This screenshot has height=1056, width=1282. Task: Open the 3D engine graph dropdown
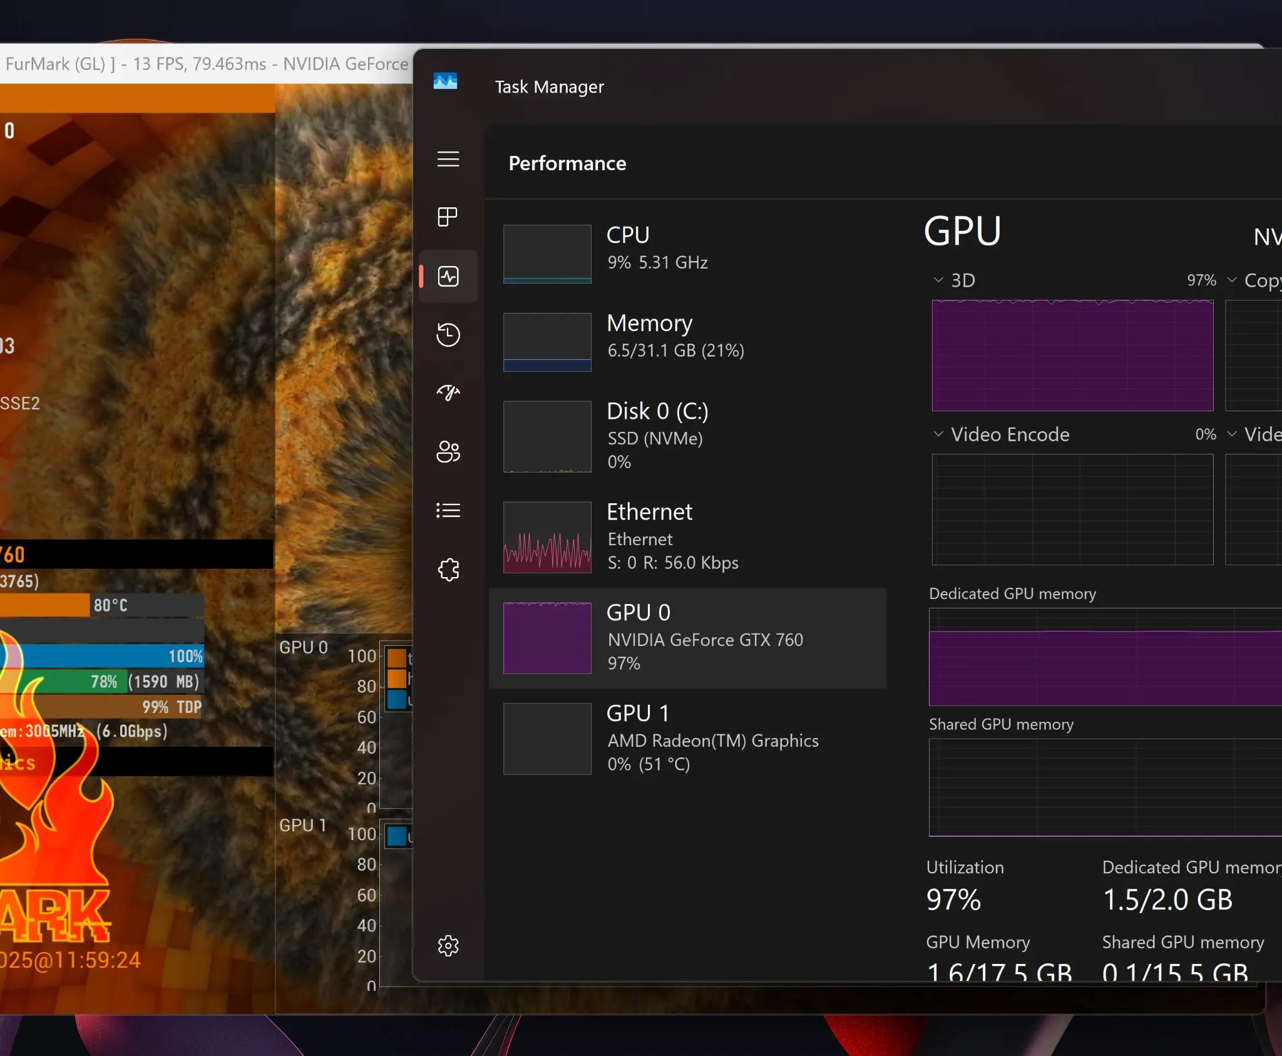938,280
